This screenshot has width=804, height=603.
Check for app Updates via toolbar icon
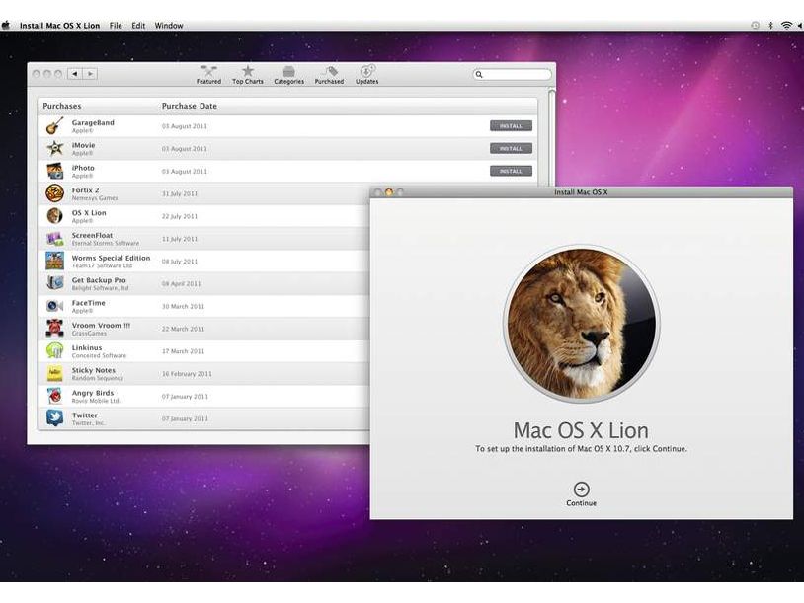tap(367, 74)
